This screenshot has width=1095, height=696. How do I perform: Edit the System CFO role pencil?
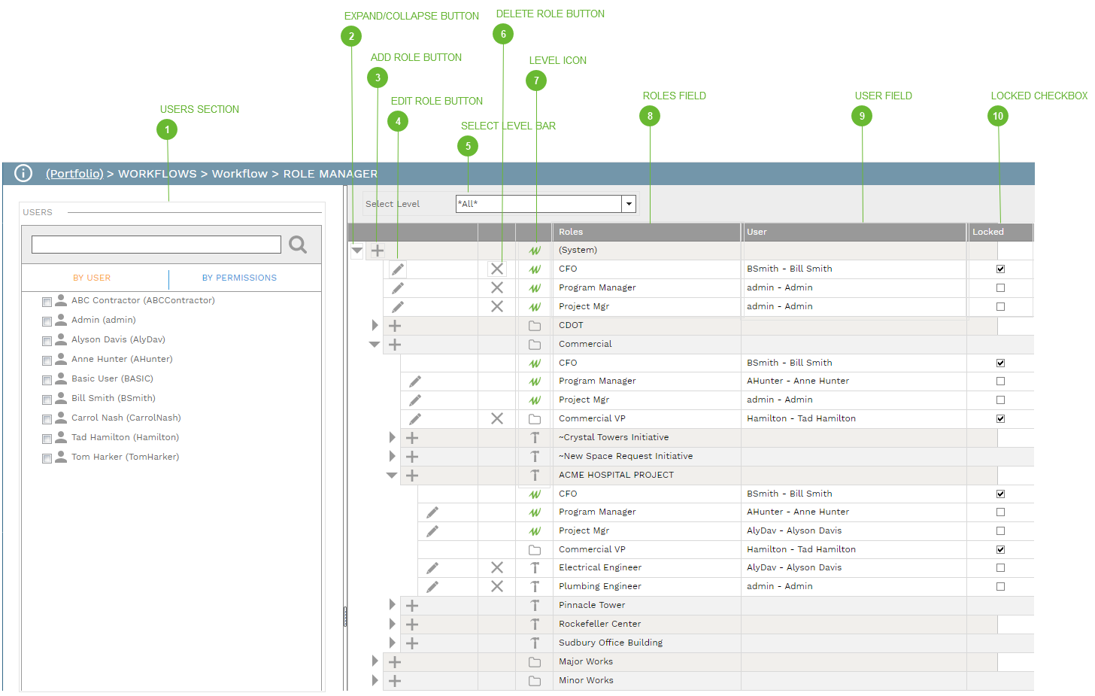tap(398, 269)
